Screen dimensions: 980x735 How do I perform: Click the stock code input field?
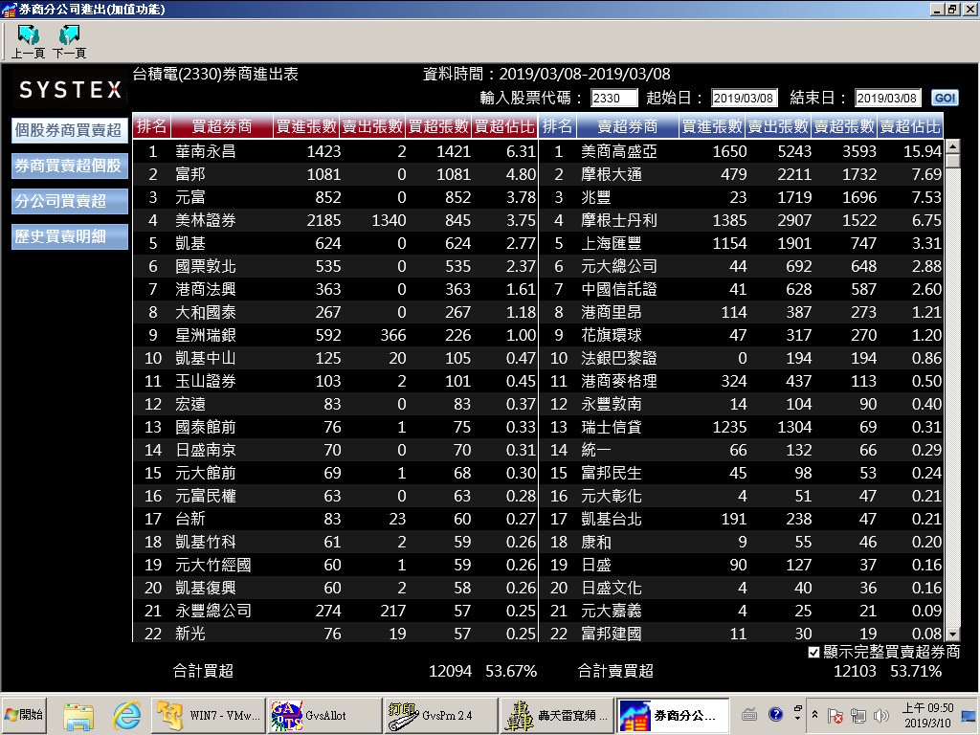(613, 99)
